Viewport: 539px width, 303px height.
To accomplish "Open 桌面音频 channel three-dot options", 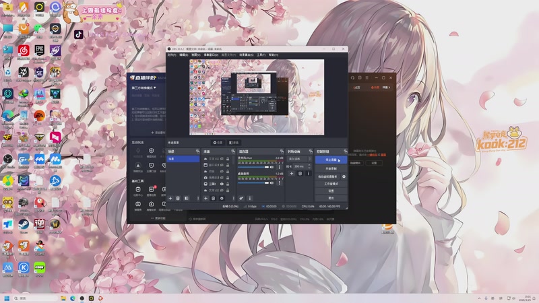I will [x=280, y=182].
